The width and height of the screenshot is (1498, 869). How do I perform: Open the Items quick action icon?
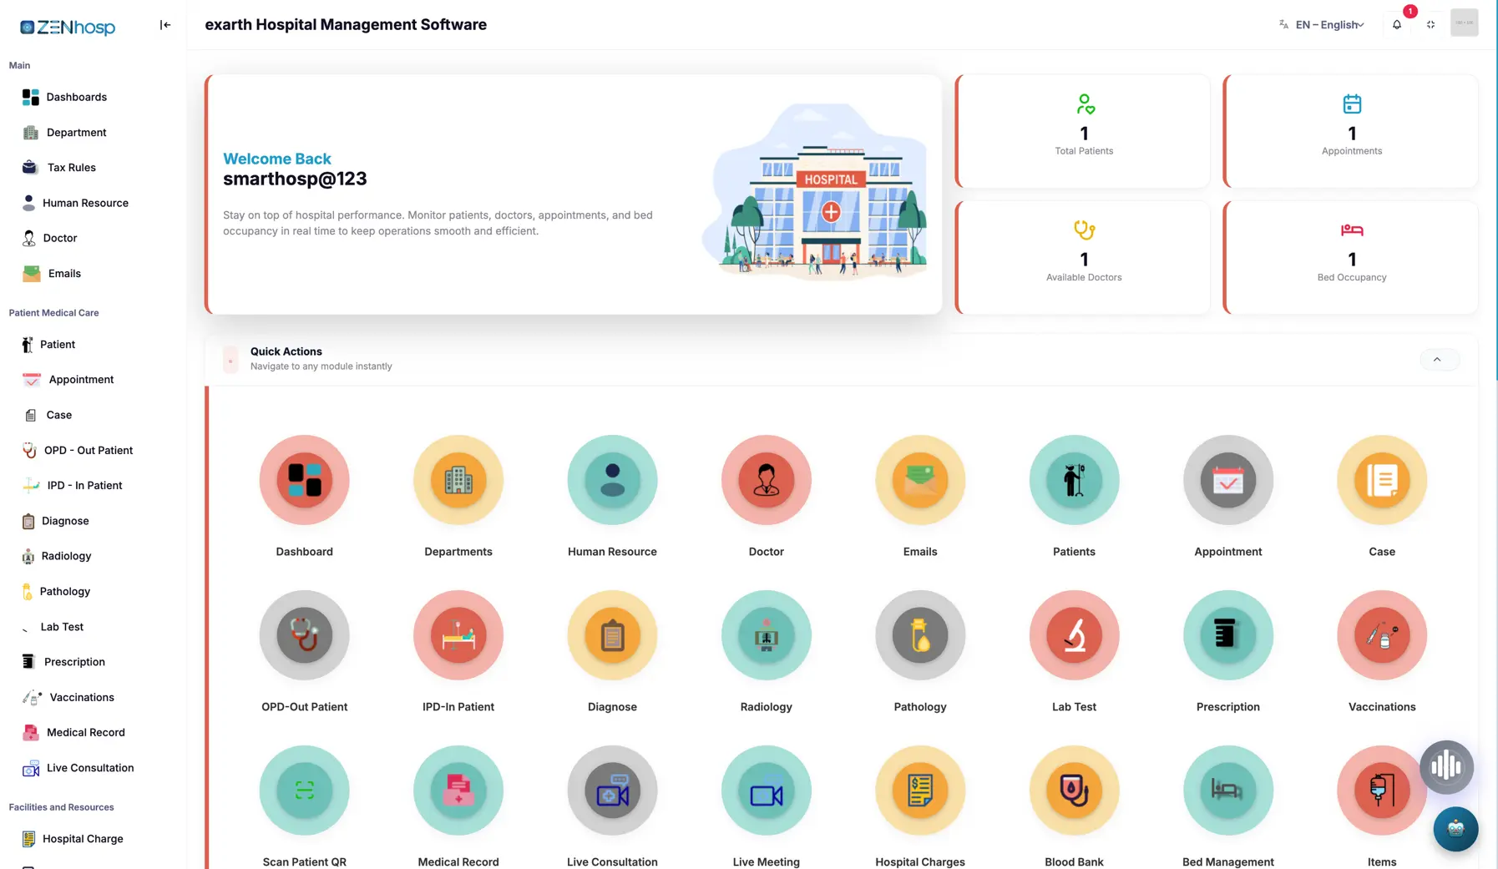(x=1382, y=791)
